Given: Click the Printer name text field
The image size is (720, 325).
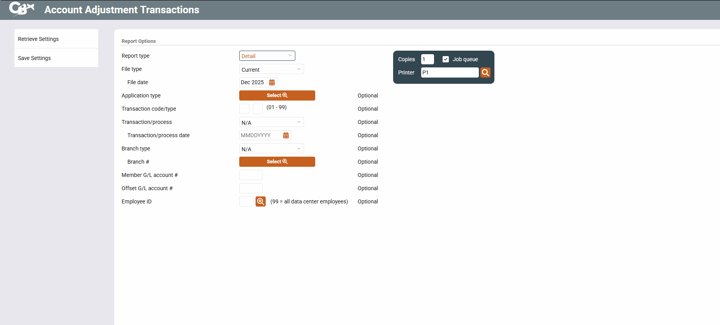Looking at the screenshot, I should click(x=450, y=72).
